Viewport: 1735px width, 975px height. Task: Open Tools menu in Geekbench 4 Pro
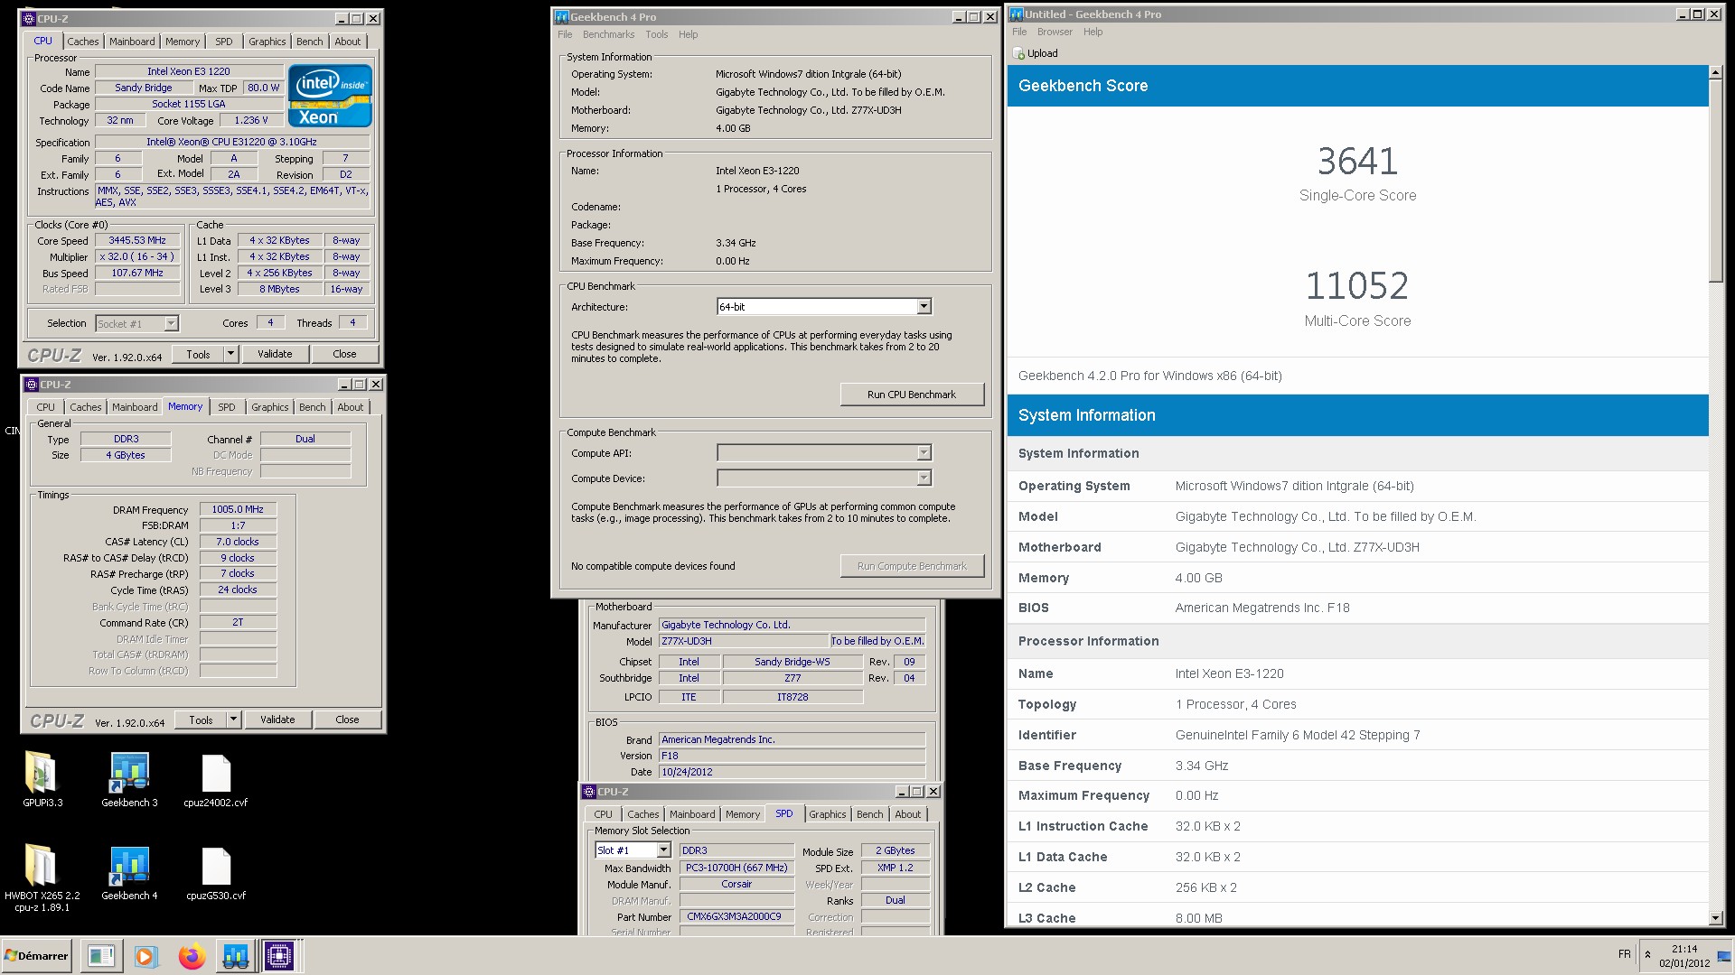coord(657,34)
